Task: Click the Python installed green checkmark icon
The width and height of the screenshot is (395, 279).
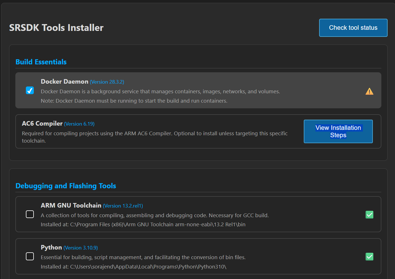Action: (x=369, y=257)
